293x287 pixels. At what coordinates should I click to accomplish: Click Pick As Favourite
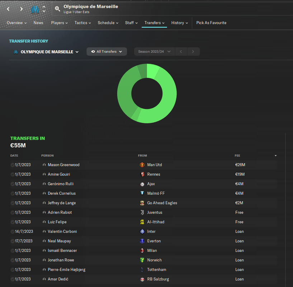point(211,23)
